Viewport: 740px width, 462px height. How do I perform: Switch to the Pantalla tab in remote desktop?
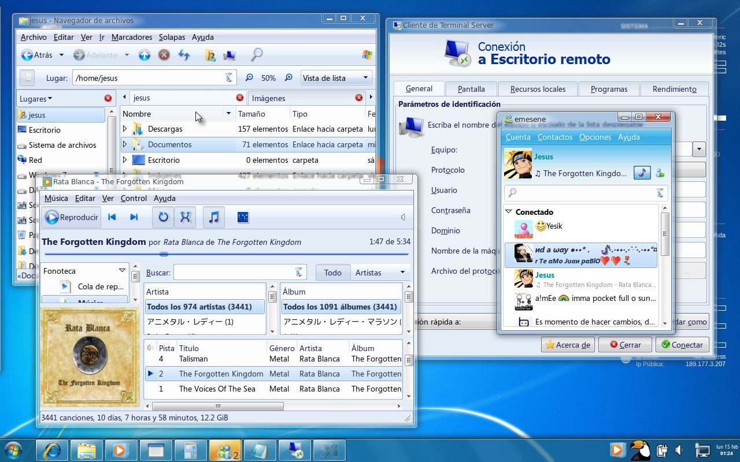471,89
